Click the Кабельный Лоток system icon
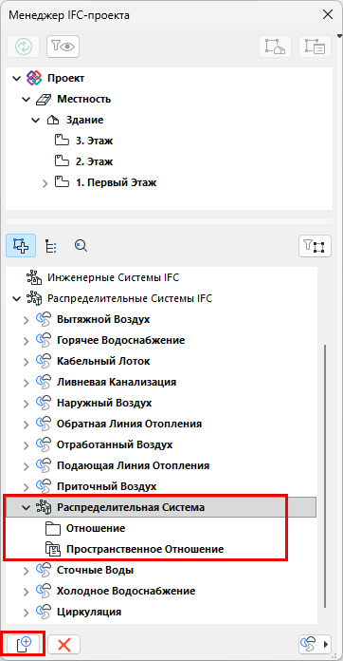The height and width of the screenshot is (661, 343). pyautogui.click(x=44, y=362)
